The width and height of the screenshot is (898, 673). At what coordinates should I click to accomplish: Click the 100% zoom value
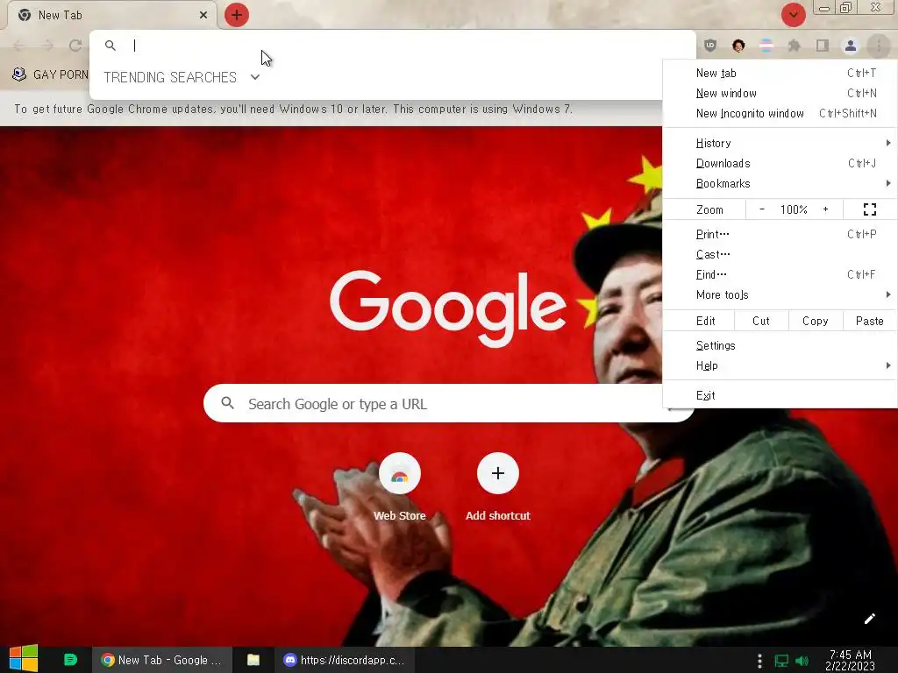(794, 209)
